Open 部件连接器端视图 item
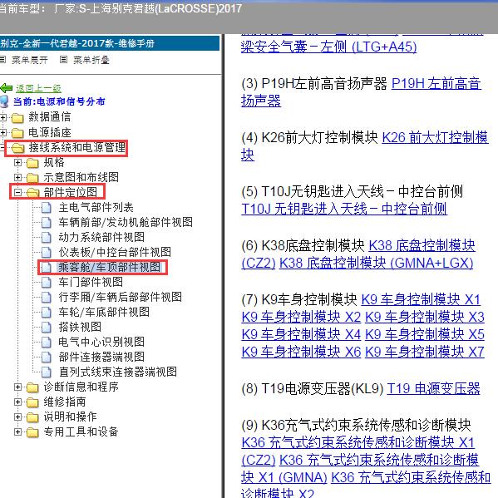 pyautogui.click(x=101, y=357)
